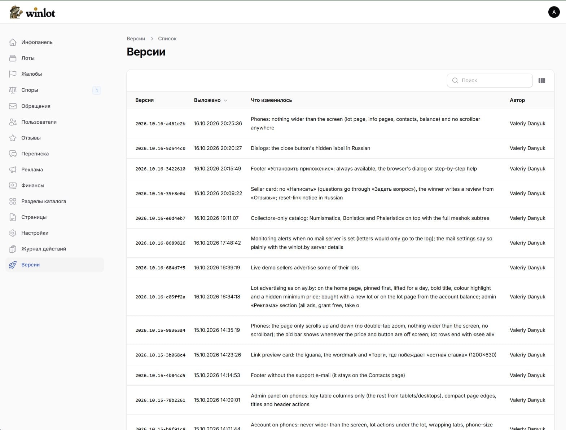Toggle table columns with the columns icon

pos(542,80)
